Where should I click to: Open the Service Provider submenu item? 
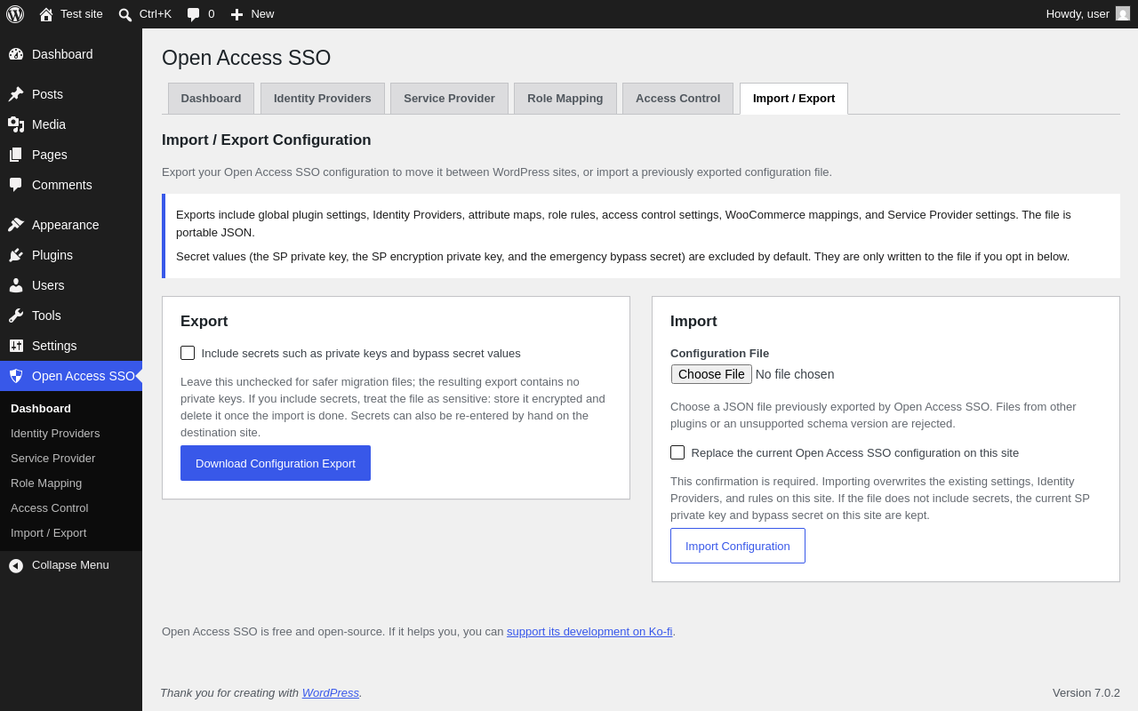pos(52,459)
